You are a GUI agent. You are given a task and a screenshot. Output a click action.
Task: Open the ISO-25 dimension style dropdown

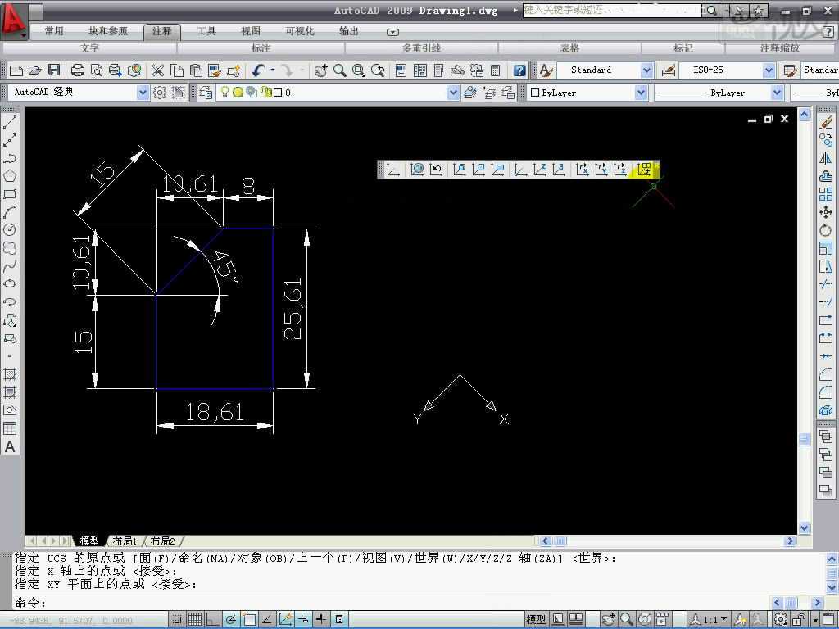coord(769,70)
